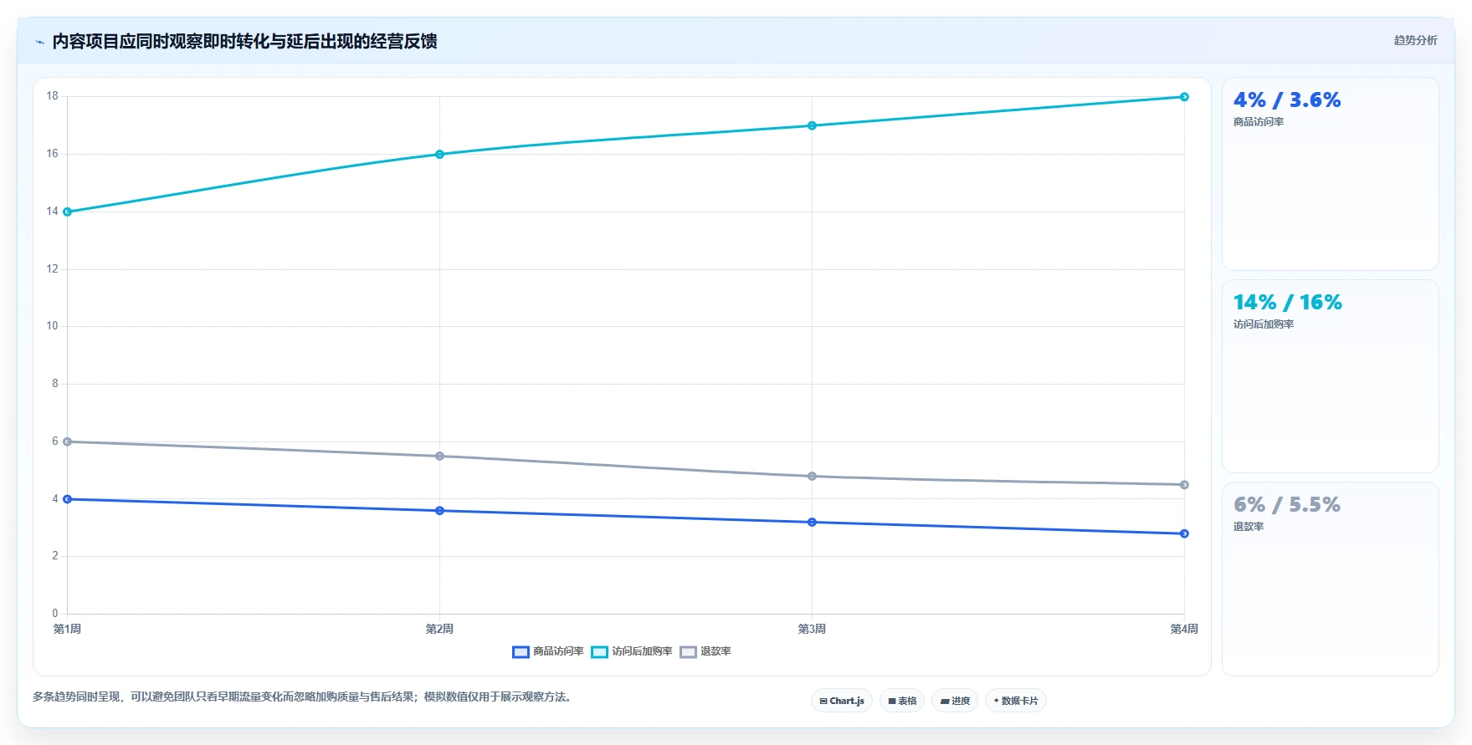This screenshot has height=745, width=1472.
Task: Open the 4% / 3.6% 商品访问率 card
Action: coord(1331,174)
